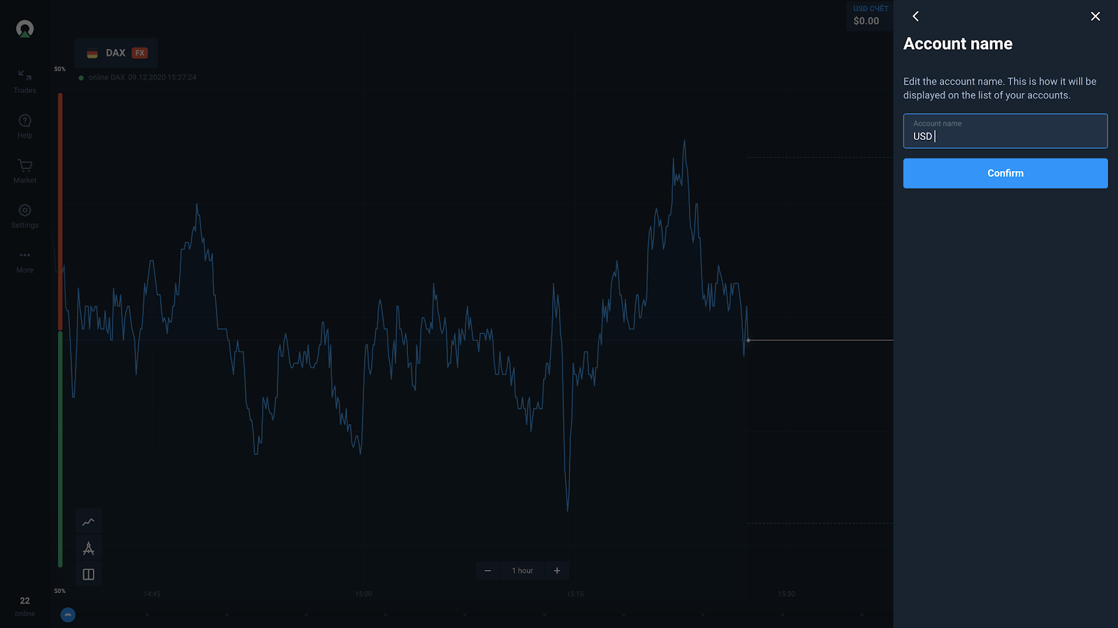
Task: Go back with the left chevron
Action: pos(915,16)
